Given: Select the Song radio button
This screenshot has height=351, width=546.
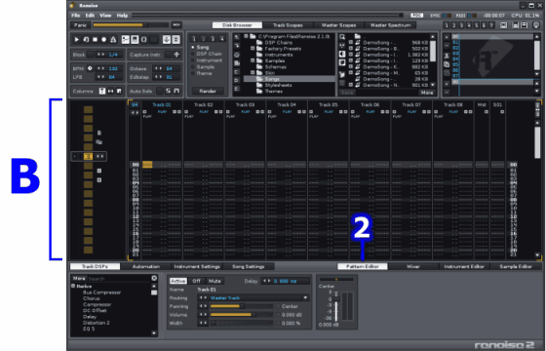Looking at the screenshot, I should tap(193, 48).
